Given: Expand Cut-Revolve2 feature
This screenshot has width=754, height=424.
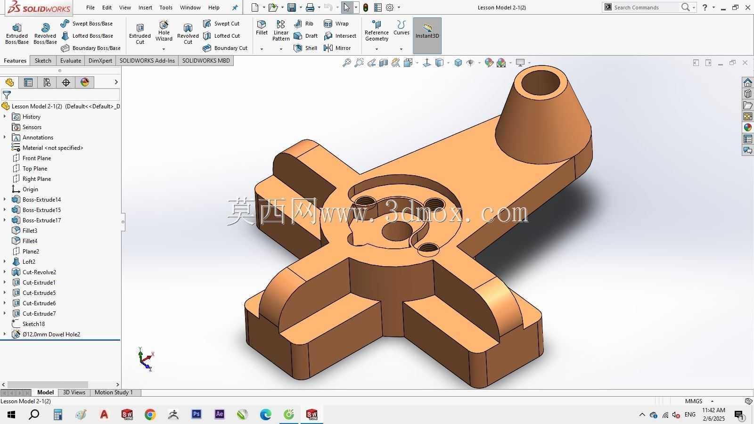Looking at the screenshot, I should click(5, 272).
